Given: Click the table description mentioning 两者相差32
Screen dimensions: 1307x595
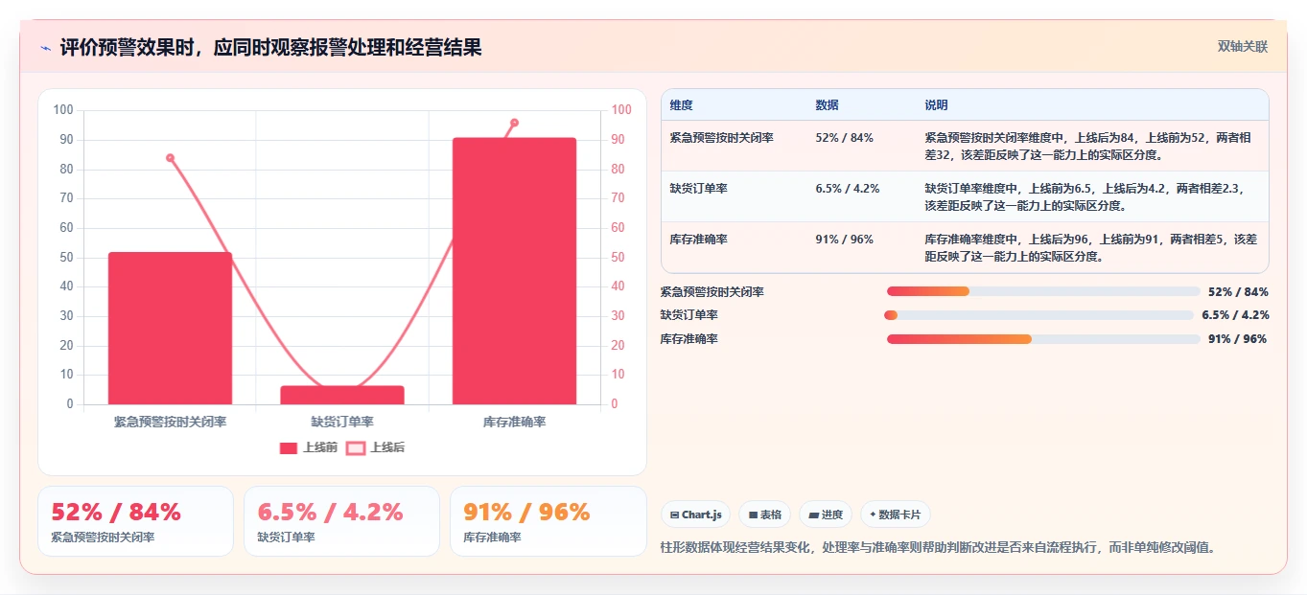Looking at the screenshot, I should tap(1088, 146).
